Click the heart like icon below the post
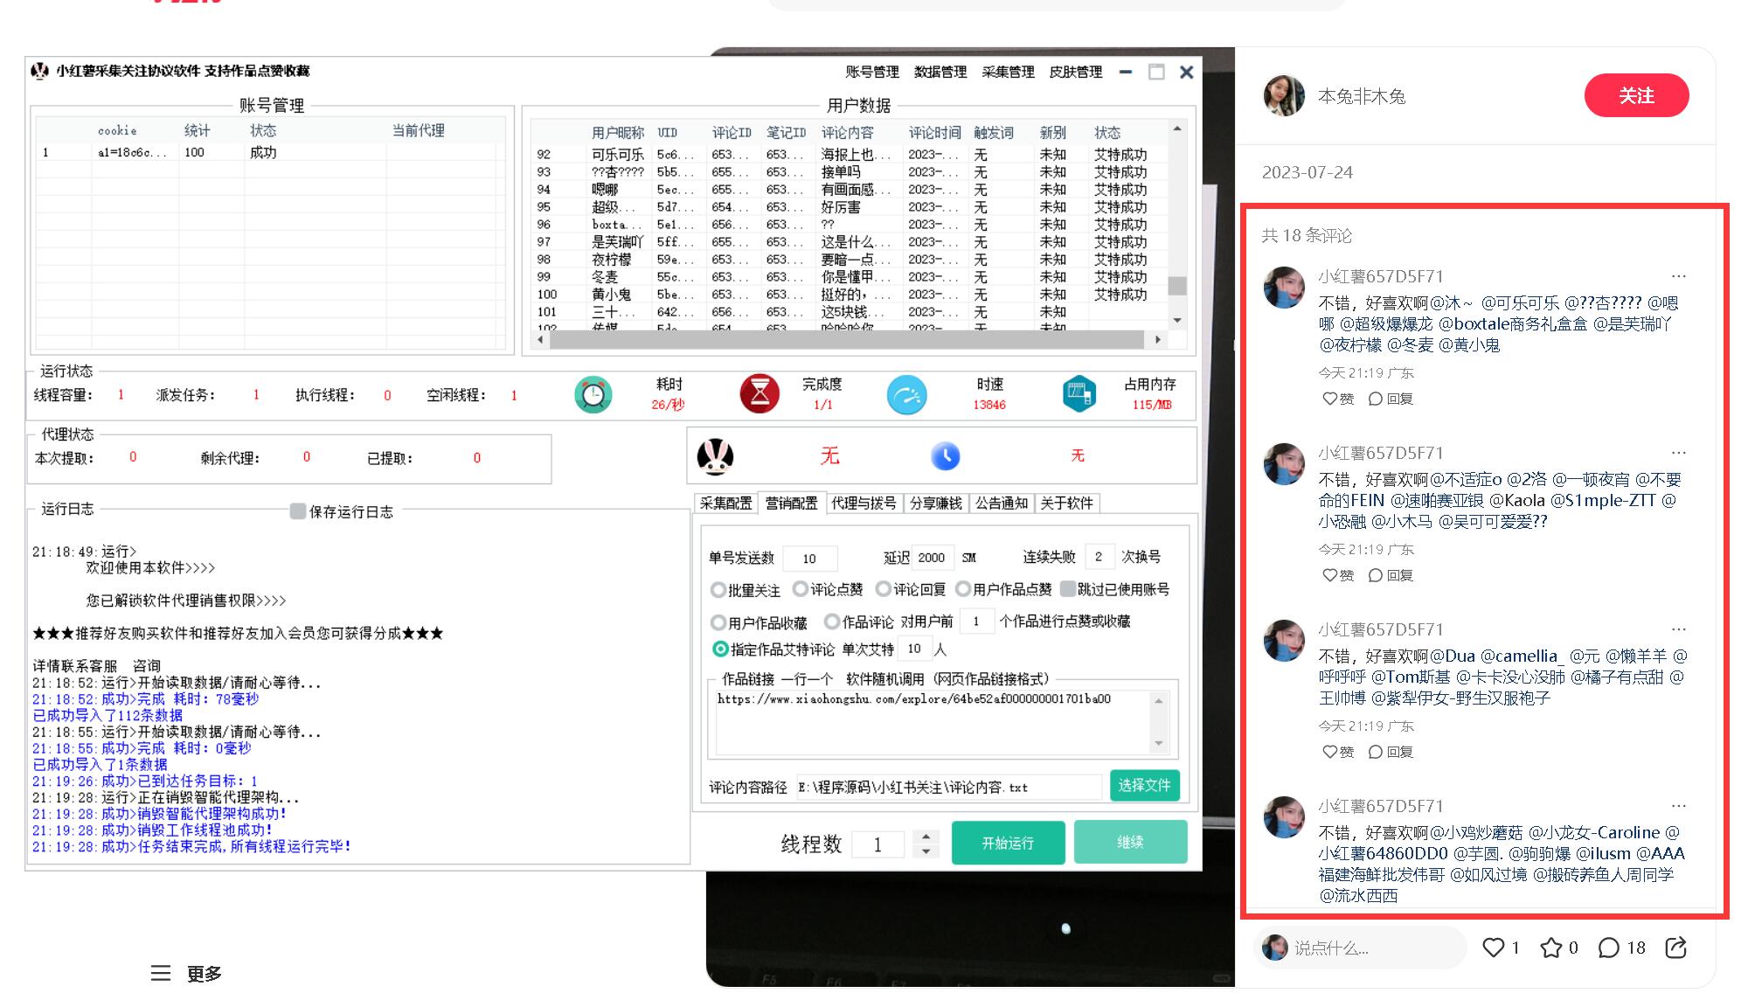This screenshot has height=1007, width=1741. click(x=1493, y=948)
